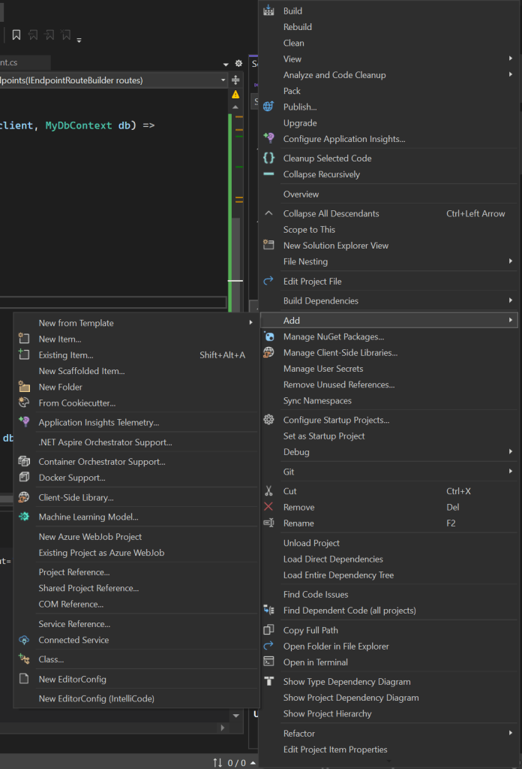The height and width of the screenshot is (769, 522).
Task: Click the split editor window icon
Action: point(235,80)
